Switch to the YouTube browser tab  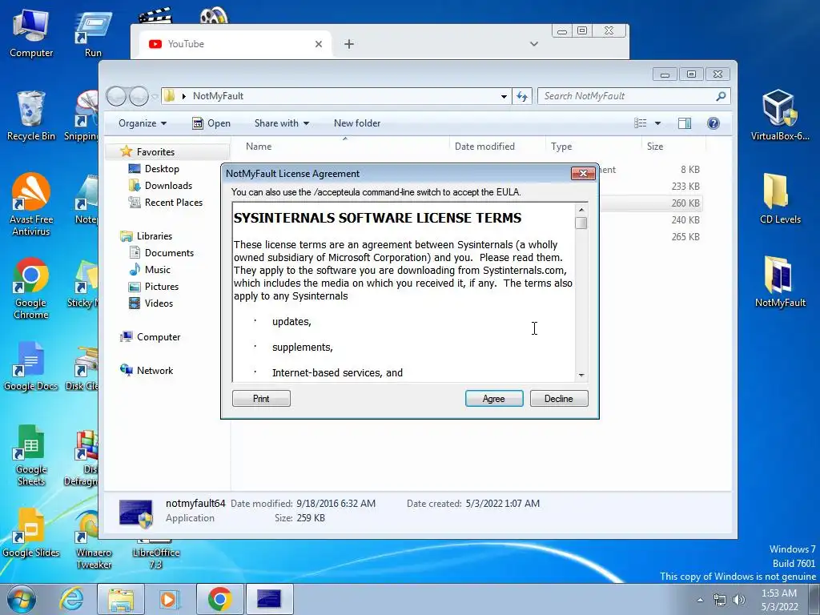[235, 44]
